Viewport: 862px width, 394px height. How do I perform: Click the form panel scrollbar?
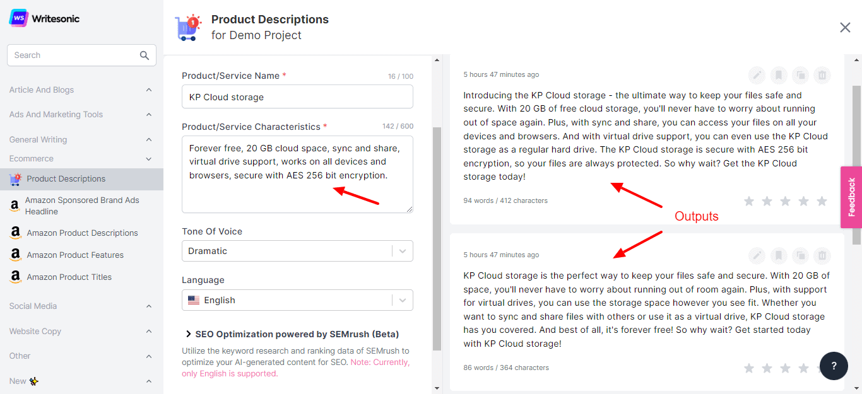[437, 239]
